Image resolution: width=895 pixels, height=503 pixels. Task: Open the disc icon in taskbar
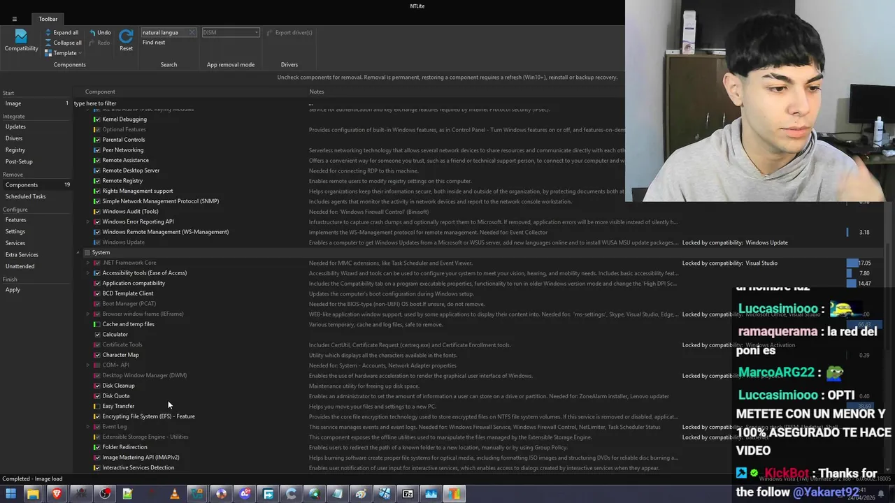[x=221, y=494]
